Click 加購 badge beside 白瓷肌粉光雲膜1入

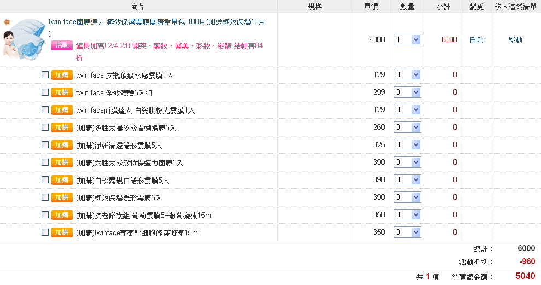[62, 110]
